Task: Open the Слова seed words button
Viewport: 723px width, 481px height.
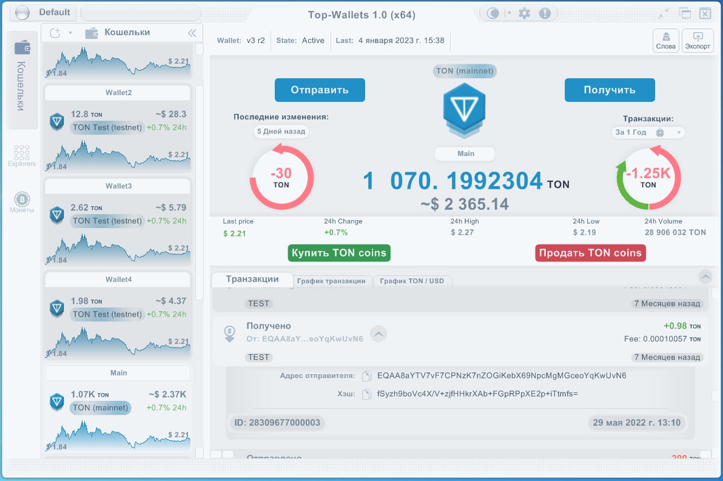Action: point(666,41)
